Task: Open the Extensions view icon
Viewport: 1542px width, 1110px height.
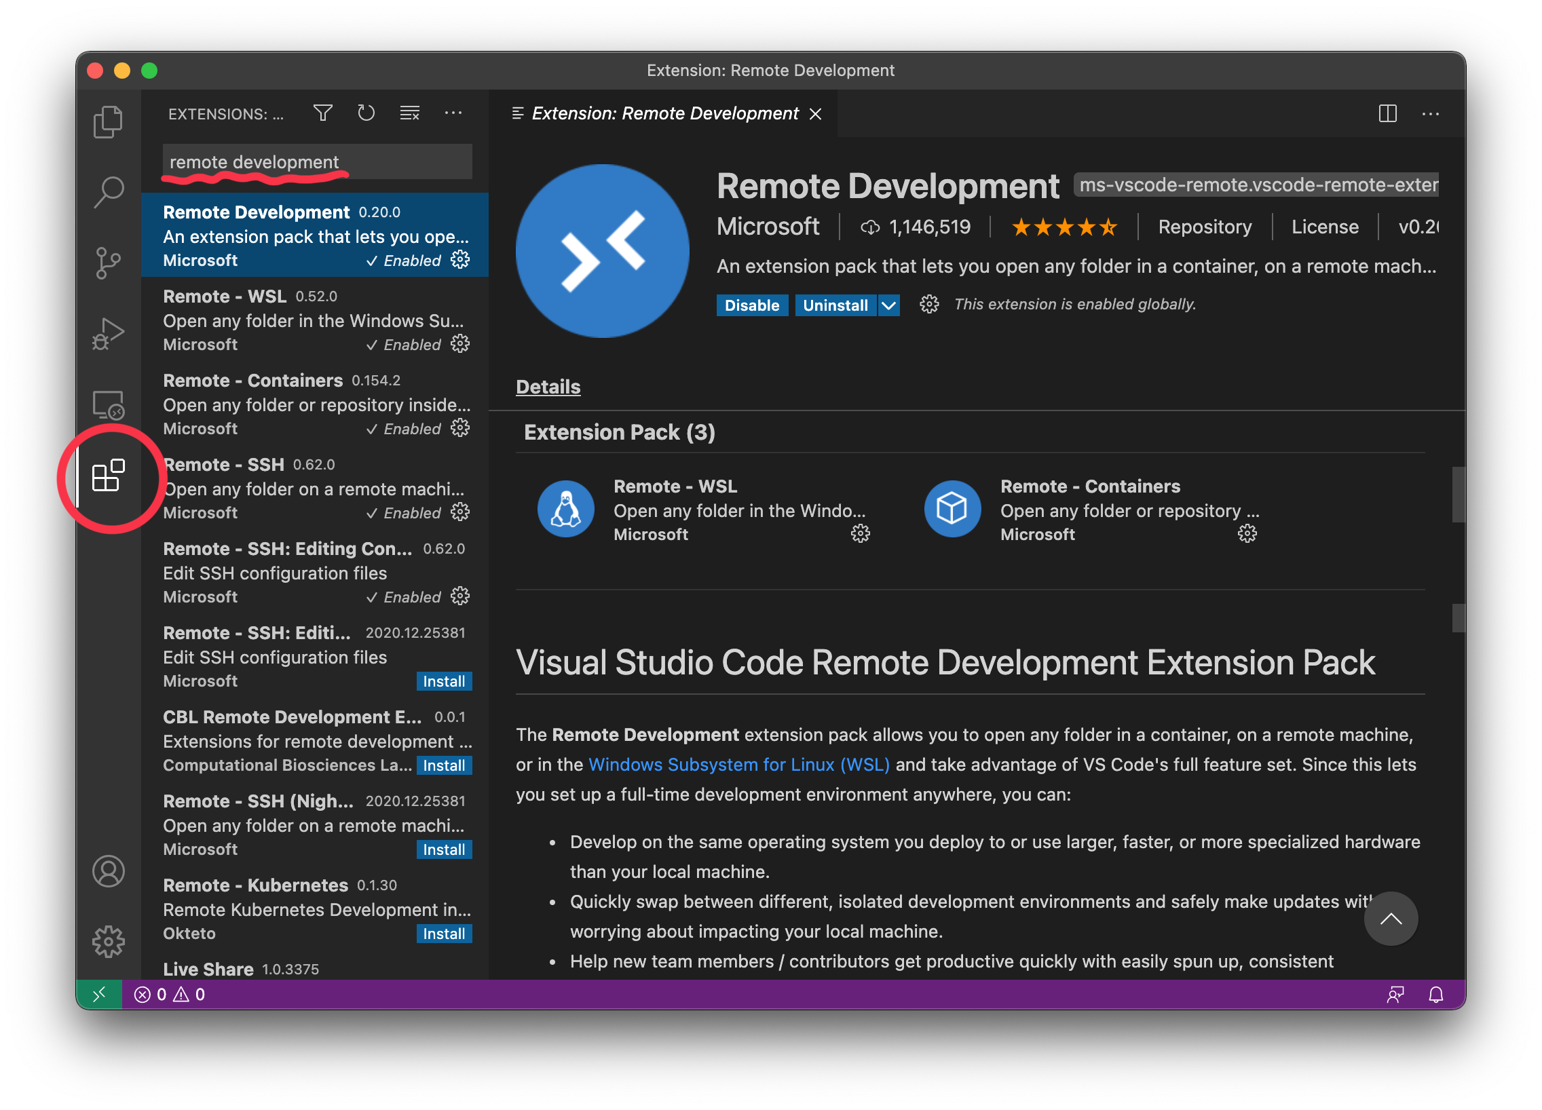Action: (x=108, y=475)
